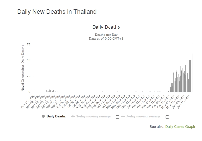Click the "Data as of 0:00 GMT+8" text
202x141 pixels.
106,39
